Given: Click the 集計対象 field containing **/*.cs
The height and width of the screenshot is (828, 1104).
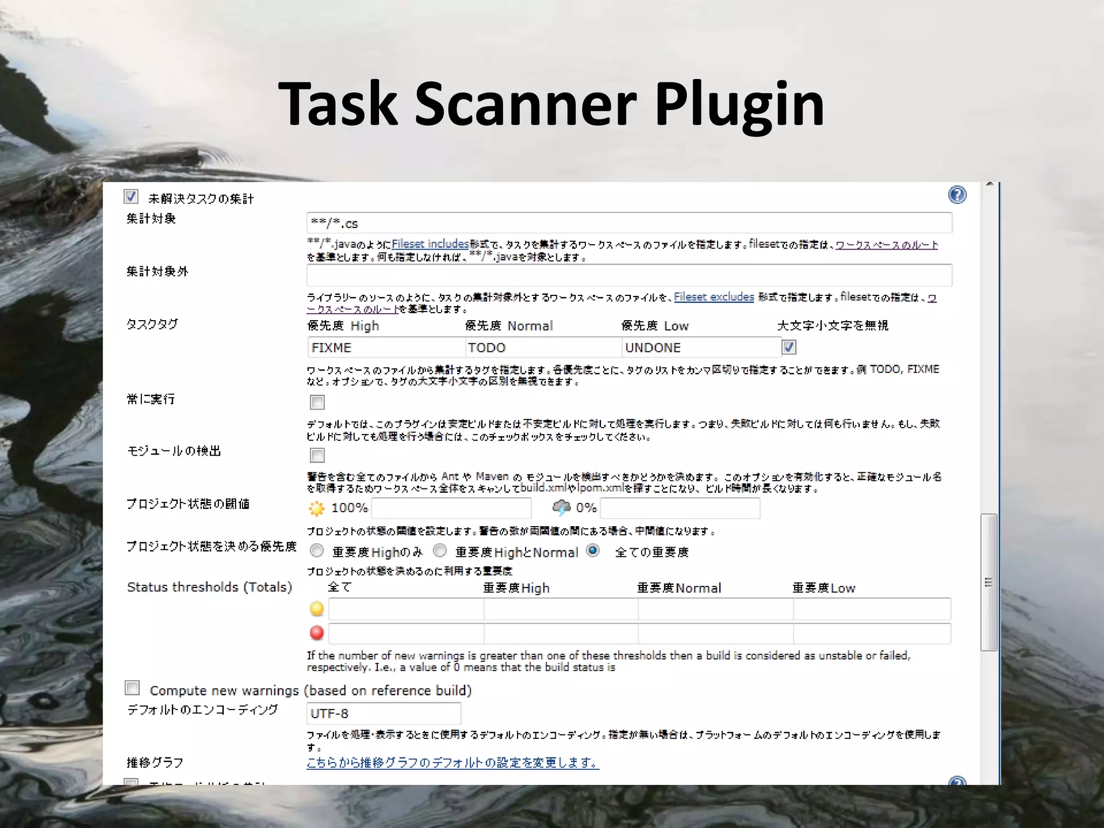Looking at the screenshot, I should pos(629,223).
